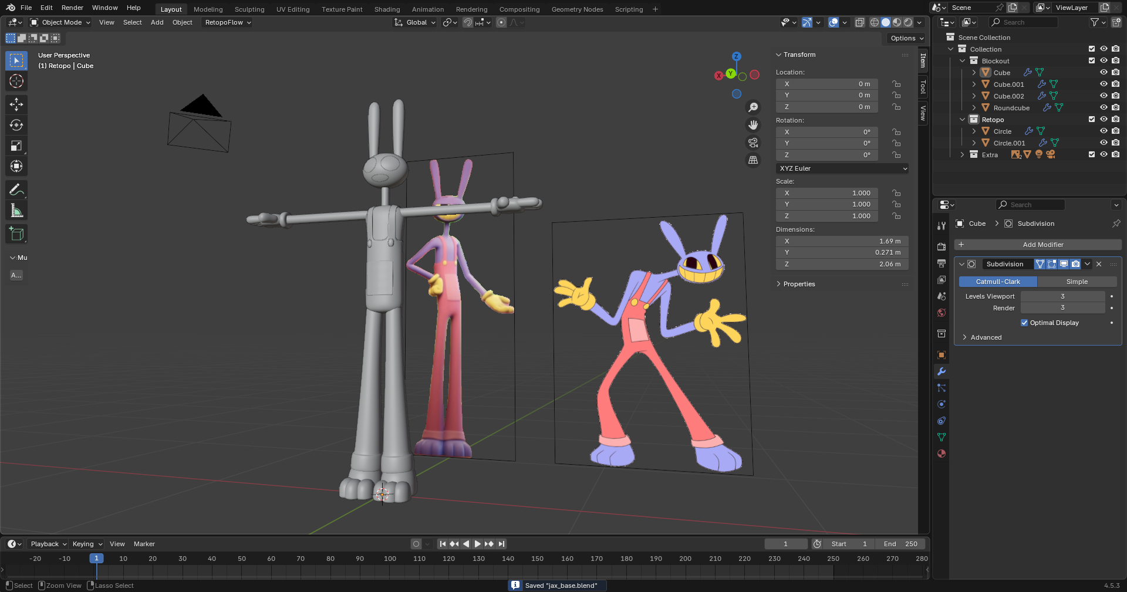Open XYZ Euler rotation mode dropdown
Viewport: 1127px width, 592px height.
(842, 168)
